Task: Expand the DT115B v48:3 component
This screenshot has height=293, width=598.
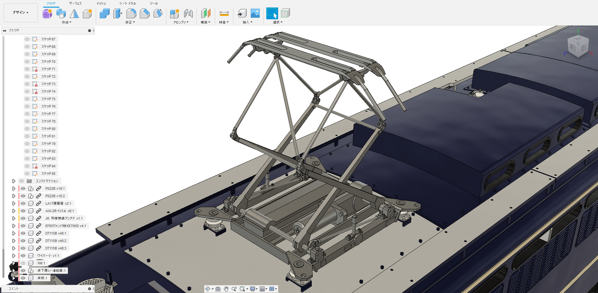Action: pos(14,248)
